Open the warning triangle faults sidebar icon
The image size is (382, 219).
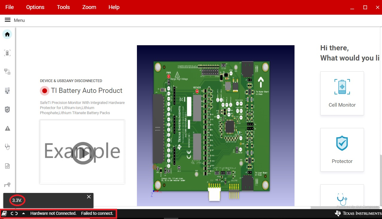[x=7, y=128]
